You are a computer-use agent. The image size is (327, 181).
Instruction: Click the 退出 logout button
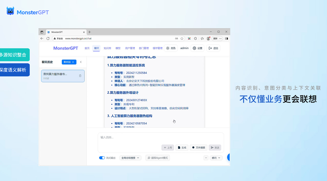(x=213, y=48)
